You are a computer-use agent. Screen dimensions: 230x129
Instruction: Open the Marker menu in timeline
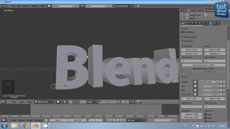coord(22,120)
